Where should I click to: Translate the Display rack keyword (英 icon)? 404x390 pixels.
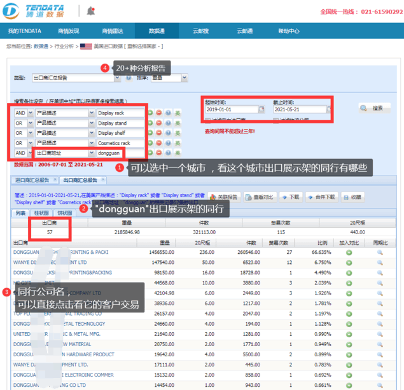pos(178,113)
